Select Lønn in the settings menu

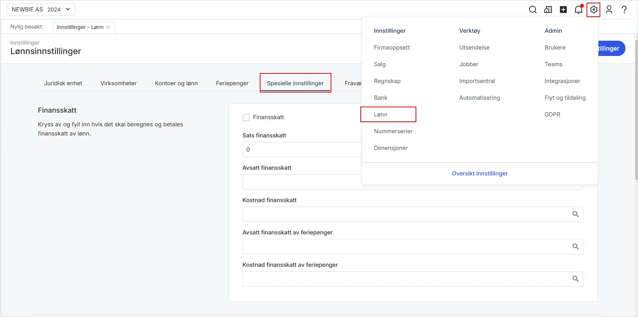point(381,115)
